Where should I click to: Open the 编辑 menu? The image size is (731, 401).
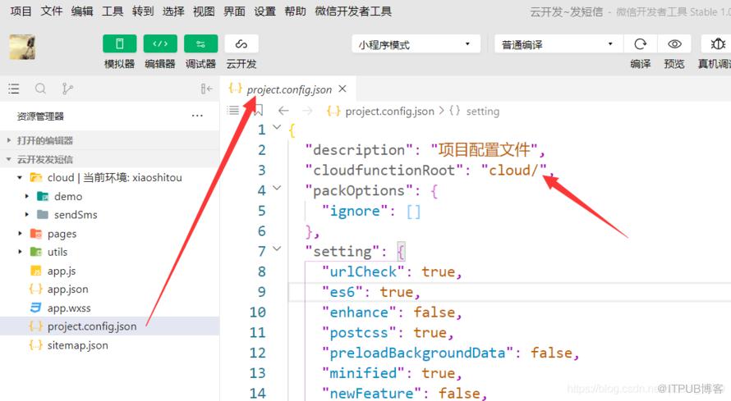pyautogui.click(x=82, y=11)
